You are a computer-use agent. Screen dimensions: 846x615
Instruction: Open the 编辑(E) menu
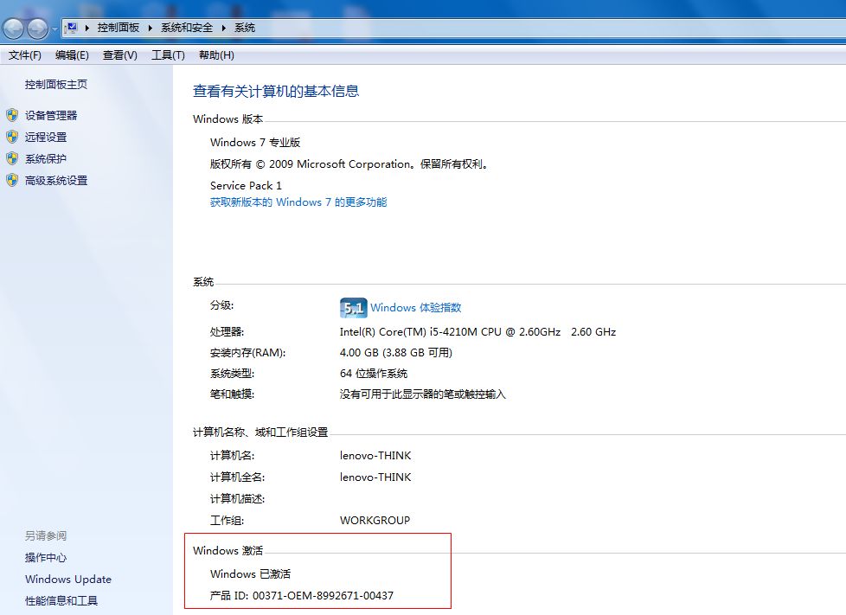[72, 55]
